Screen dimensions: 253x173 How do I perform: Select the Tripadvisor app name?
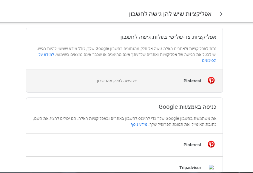[190, 168]
